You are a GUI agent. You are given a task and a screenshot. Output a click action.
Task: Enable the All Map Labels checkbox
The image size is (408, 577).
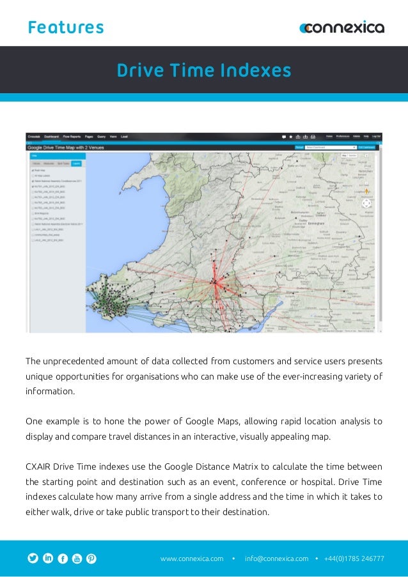(x=33, y=176)
